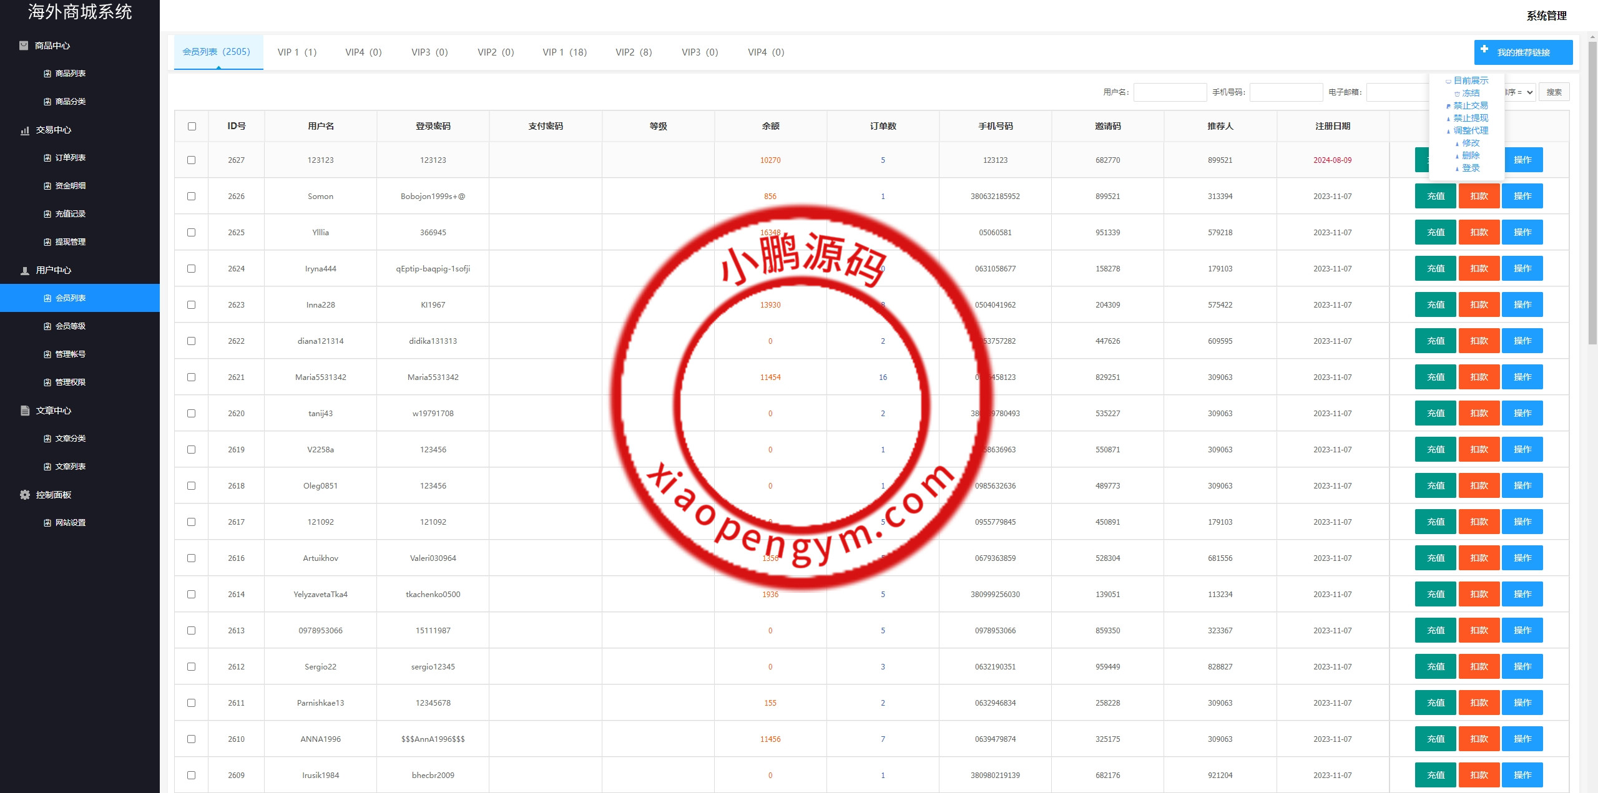Click the 商品中心 sidebar icon
1598x793 pixels.
[x=24, y=46]
